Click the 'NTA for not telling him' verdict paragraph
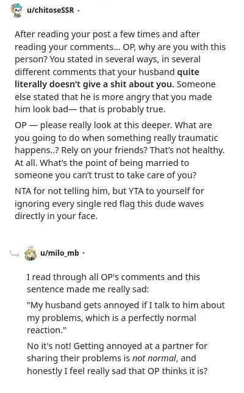The height and width of the screenshot is (393, 244). coord(109,204)
